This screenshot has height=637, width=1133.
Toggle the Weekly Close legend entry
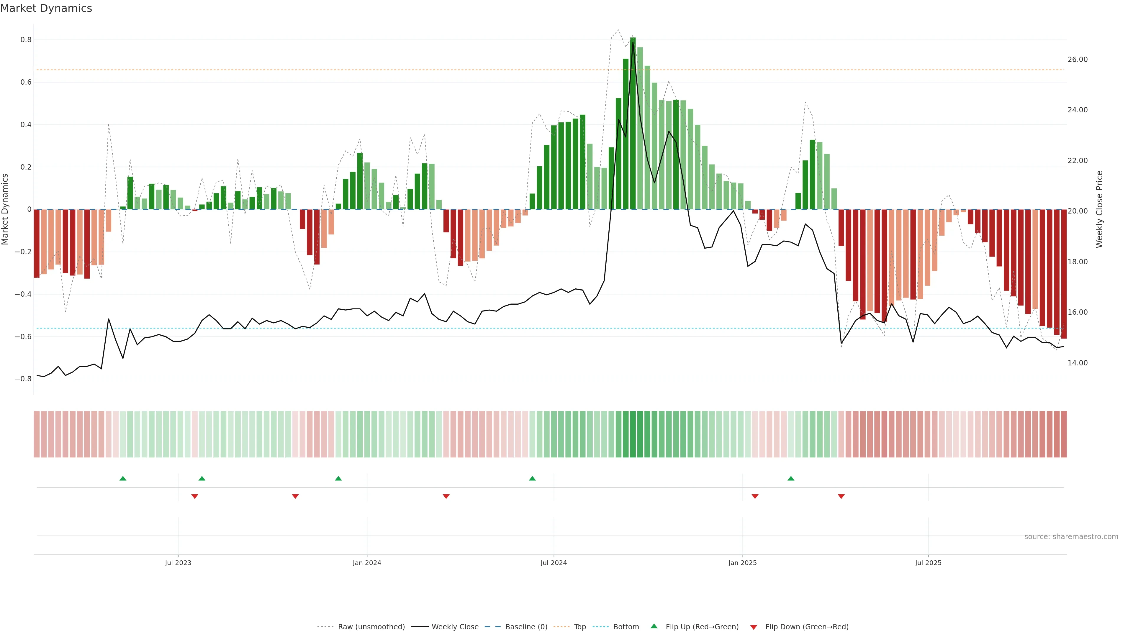click(x=455, y=627)
